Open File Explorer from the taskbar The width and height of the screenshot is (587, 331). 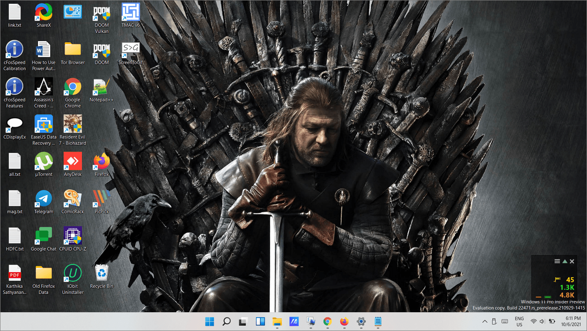click(277, 322)
